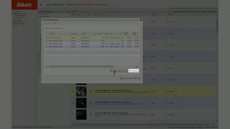Select the red highlighted item in the left navigation
The image size is (230, 129).
20,18
